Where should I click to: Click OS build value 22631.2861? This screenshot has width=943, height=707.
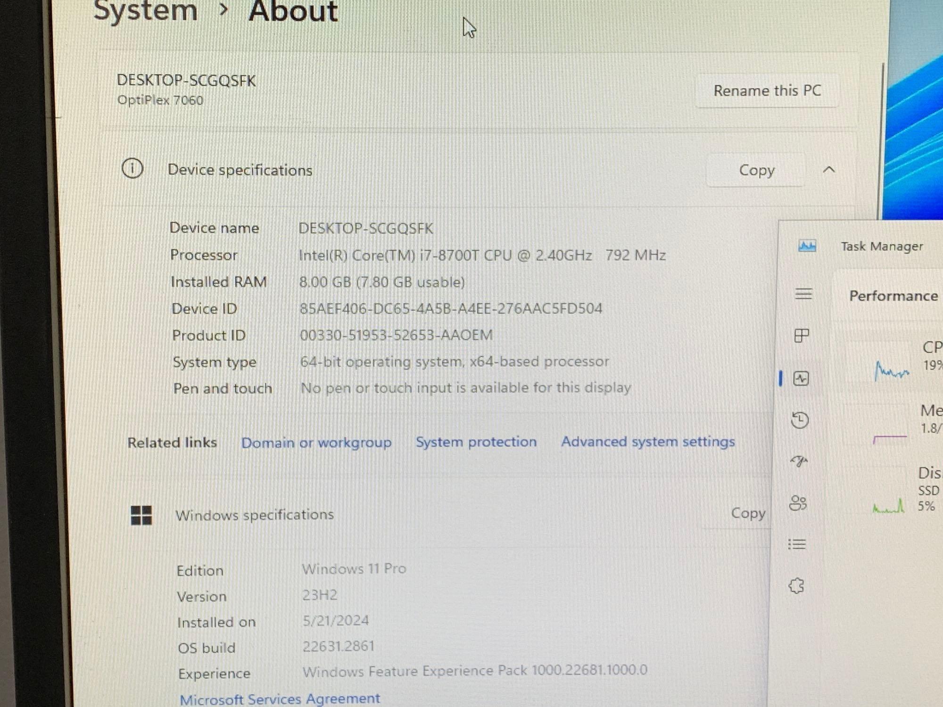[x=339, y=646]
